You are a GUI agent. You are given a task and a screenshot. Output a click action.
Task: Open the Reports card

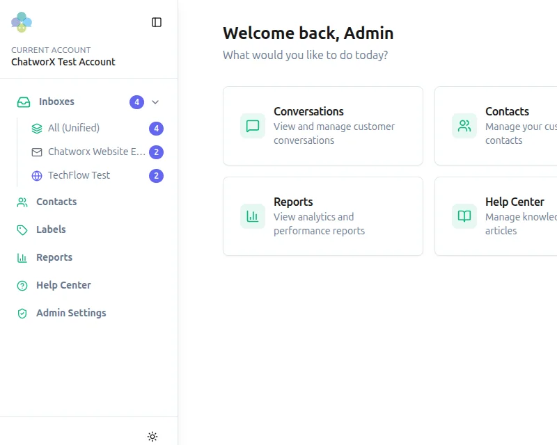click(323, 216)
